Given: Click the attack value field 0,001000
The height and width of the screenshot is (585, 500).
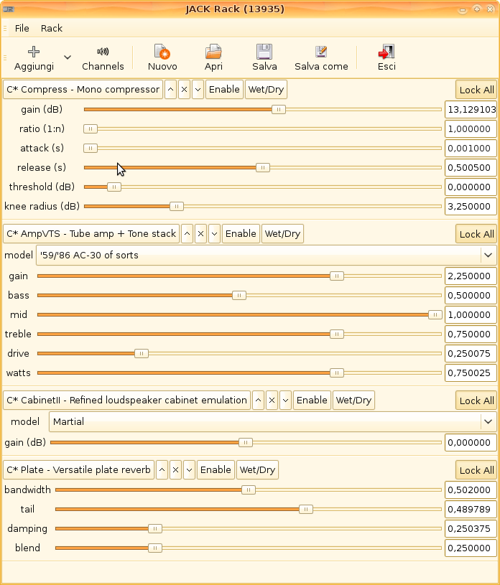Looking at the screenshot, I should pyautogui.click(x=471, y=149).
